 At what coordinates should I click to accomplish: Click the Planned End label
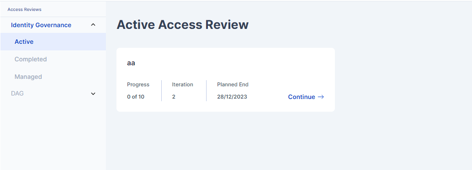click(232, 85)
